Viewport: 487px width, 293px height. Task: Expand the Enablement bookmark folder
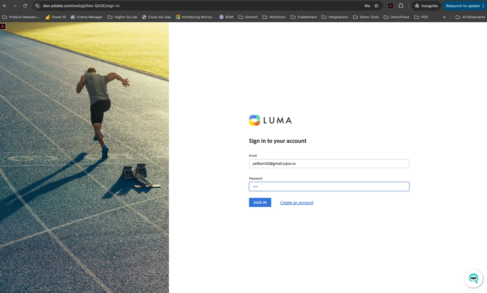(304, 17)
